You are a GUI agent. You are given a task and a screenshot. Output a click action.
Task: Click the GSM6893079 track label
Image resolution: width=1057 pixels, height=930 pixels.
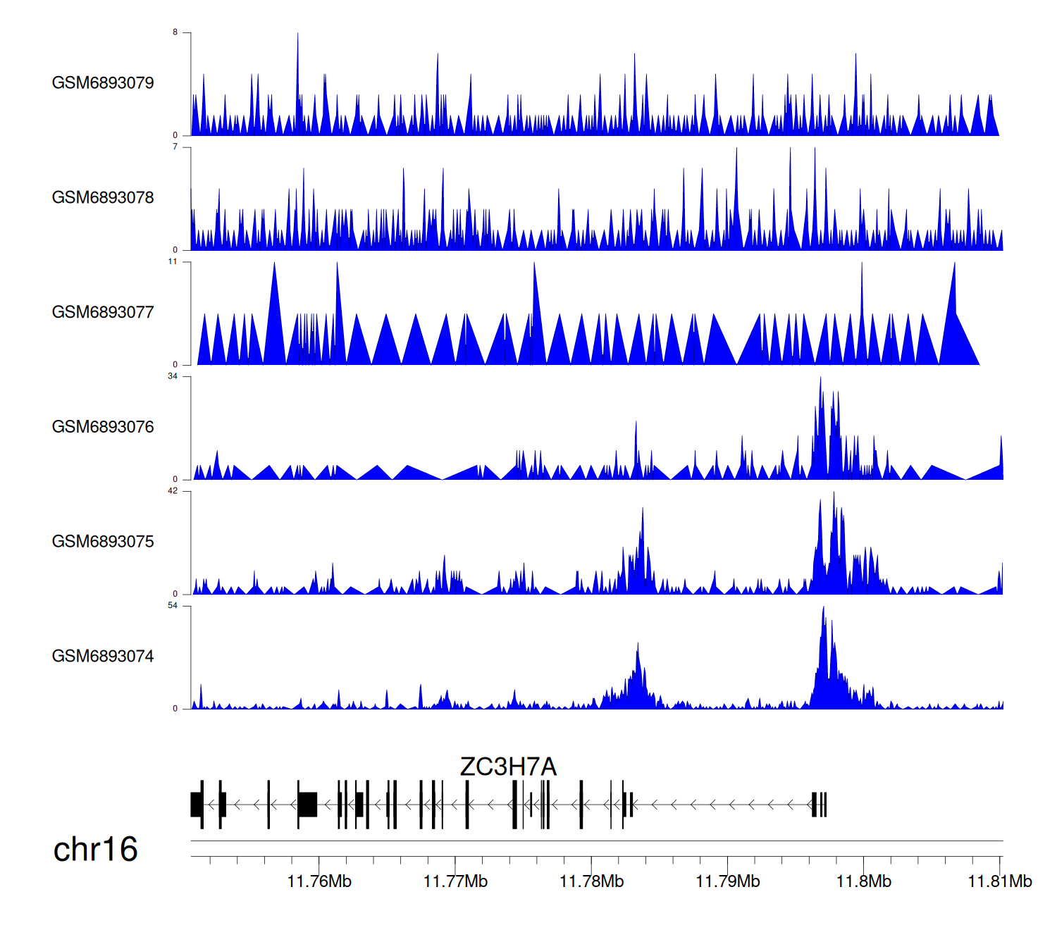(103, 83)
